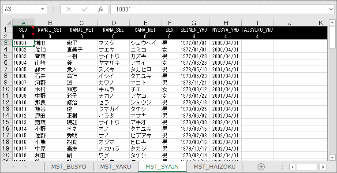Viewport: 337px width, 173px height.
Task: Click the SEX header cell
Action: [x=169, y=30]
